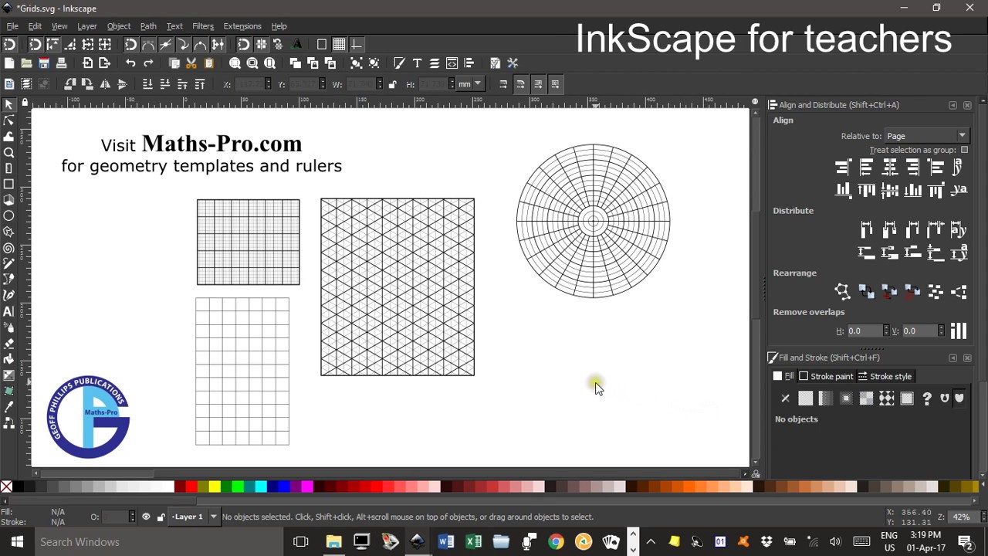Open the Extensions menu
Screen dimensions: 988x556
pos(242,26)
